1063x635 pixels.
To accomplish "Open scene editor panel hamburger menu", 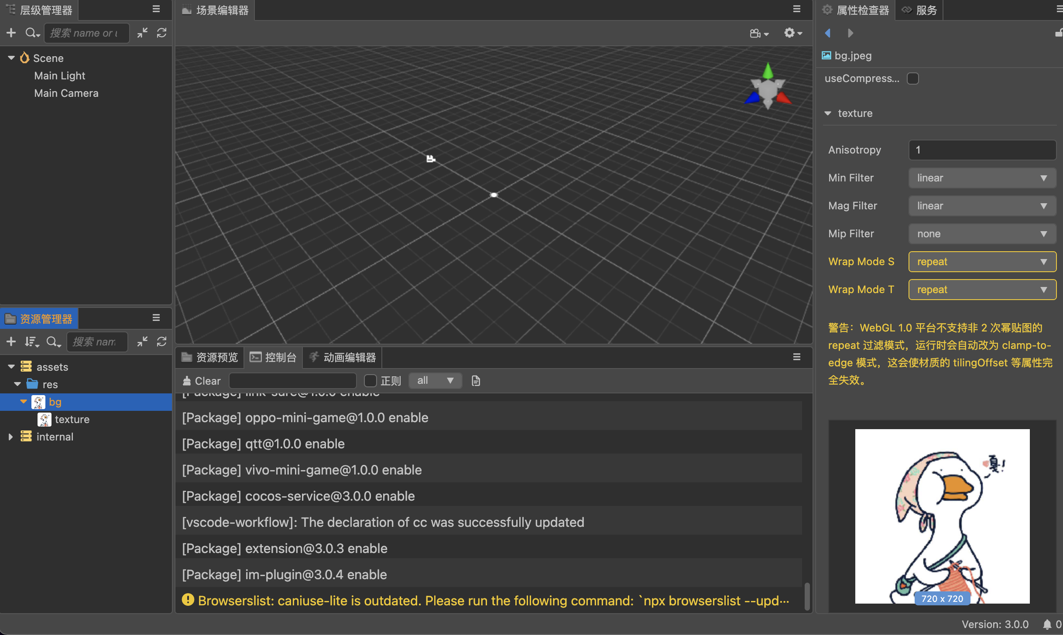I will click(797, 9).
